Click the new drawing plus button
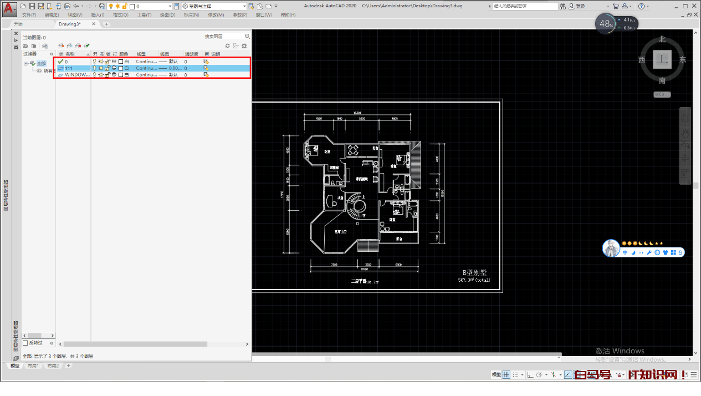Screen dimensions: 701x396 106,24
